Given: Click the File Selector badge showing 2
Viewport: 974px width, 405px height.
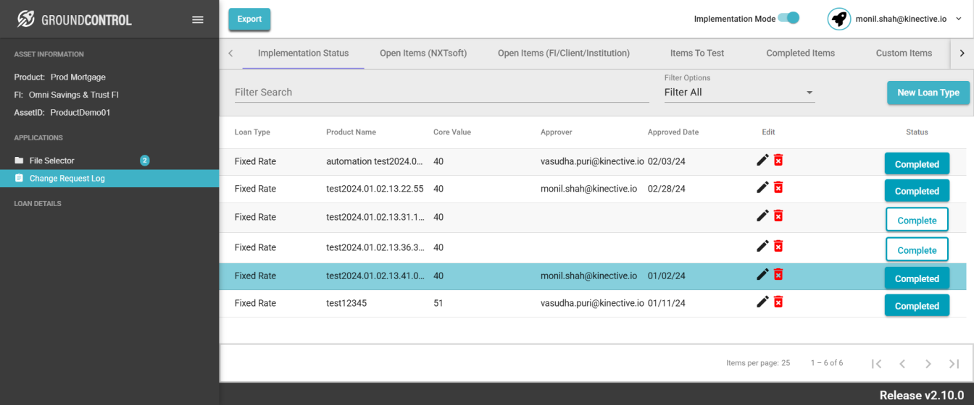Looking at the screenshot, I should (x=144, y=161).
